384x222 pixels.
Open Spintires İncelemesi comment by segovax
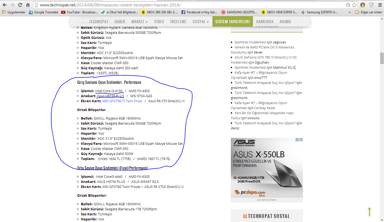[250, 42]
